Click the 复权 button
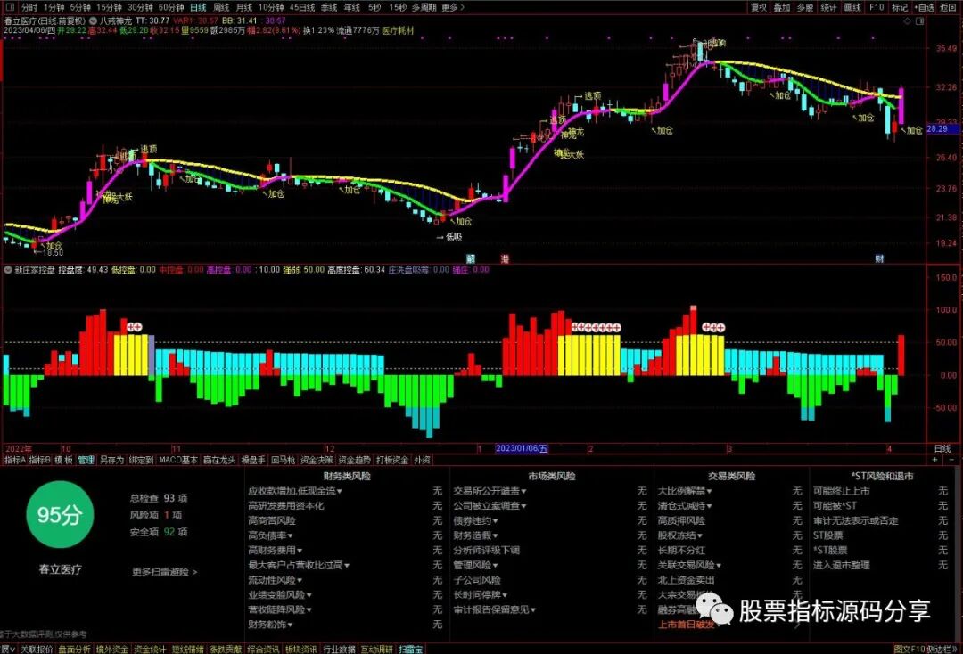The width and height of the screenshot is (963, 654). coord(759,7)
